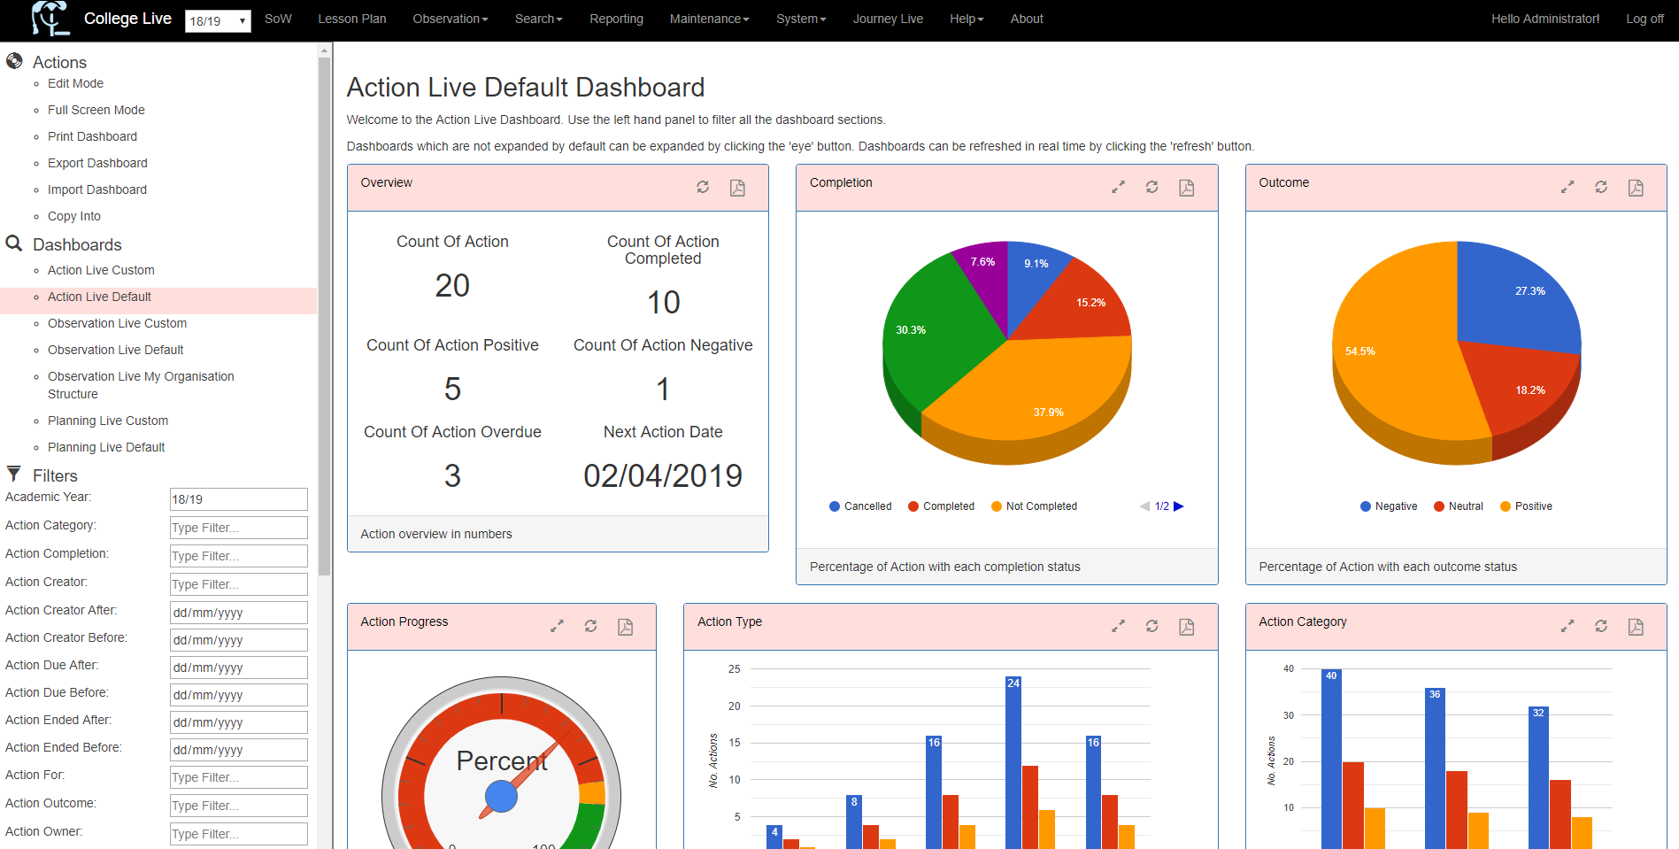Open the academic year 18/19 dropdown
Viewport: 1679px width, 849px height.
tap(218, 21)
